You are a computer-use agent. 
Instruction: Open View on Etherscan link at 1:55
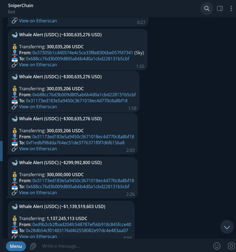[38, 65]
